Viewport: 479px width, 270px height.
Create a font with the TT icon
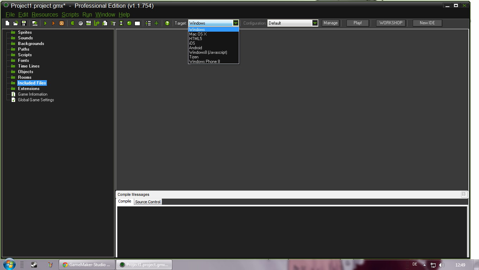[x=113, y=23]
